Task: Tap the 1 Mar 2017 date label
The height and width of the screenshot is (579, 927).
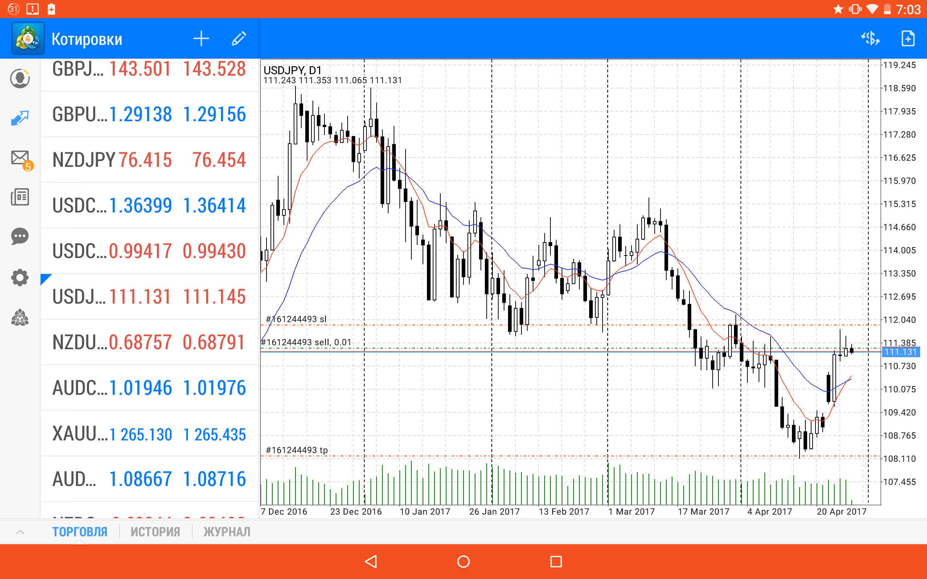Action: pos(632,512)
